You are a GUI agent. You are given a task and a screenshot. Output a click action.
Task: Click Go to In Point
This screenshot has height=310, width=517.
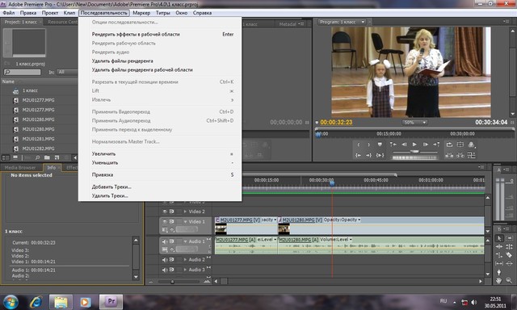[x=359, y=155]
